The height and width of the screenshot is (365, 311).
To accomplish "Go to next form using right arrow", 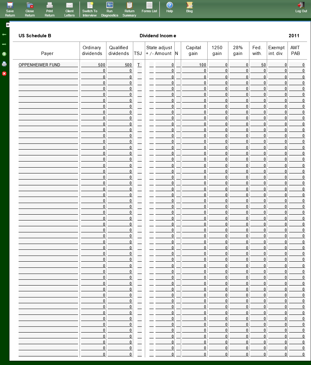I will (x=4, y=44).
